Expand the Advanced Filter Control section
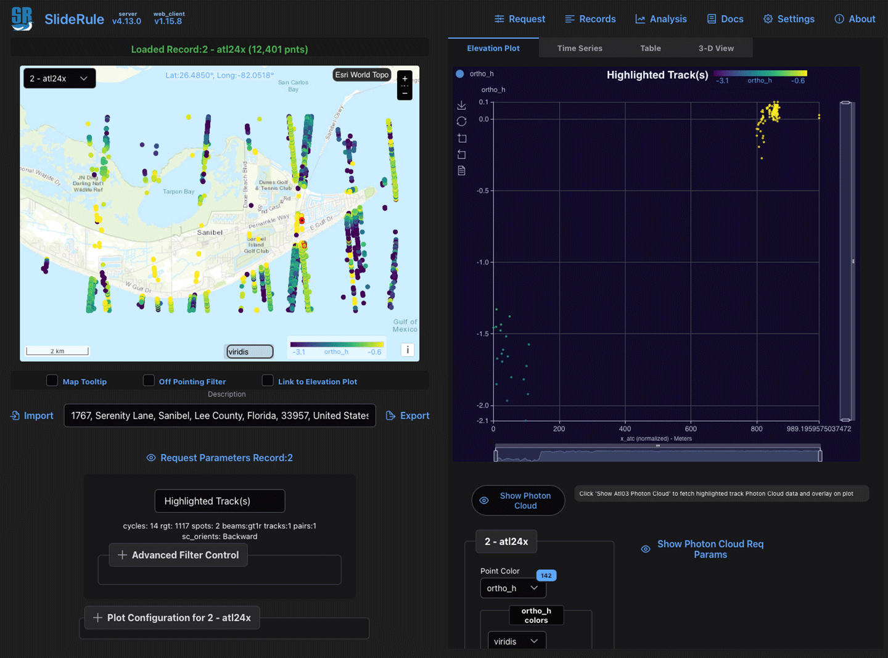Image resolution: width=888 pixels, height=658 pixels. (178, 555)
